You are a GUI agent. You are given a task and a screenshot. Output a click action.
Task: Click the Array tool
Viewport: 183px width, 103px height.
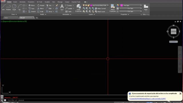click(49, 11)
